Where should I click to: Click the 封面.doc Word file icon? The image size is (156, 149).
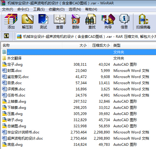[x=4, y=70]
